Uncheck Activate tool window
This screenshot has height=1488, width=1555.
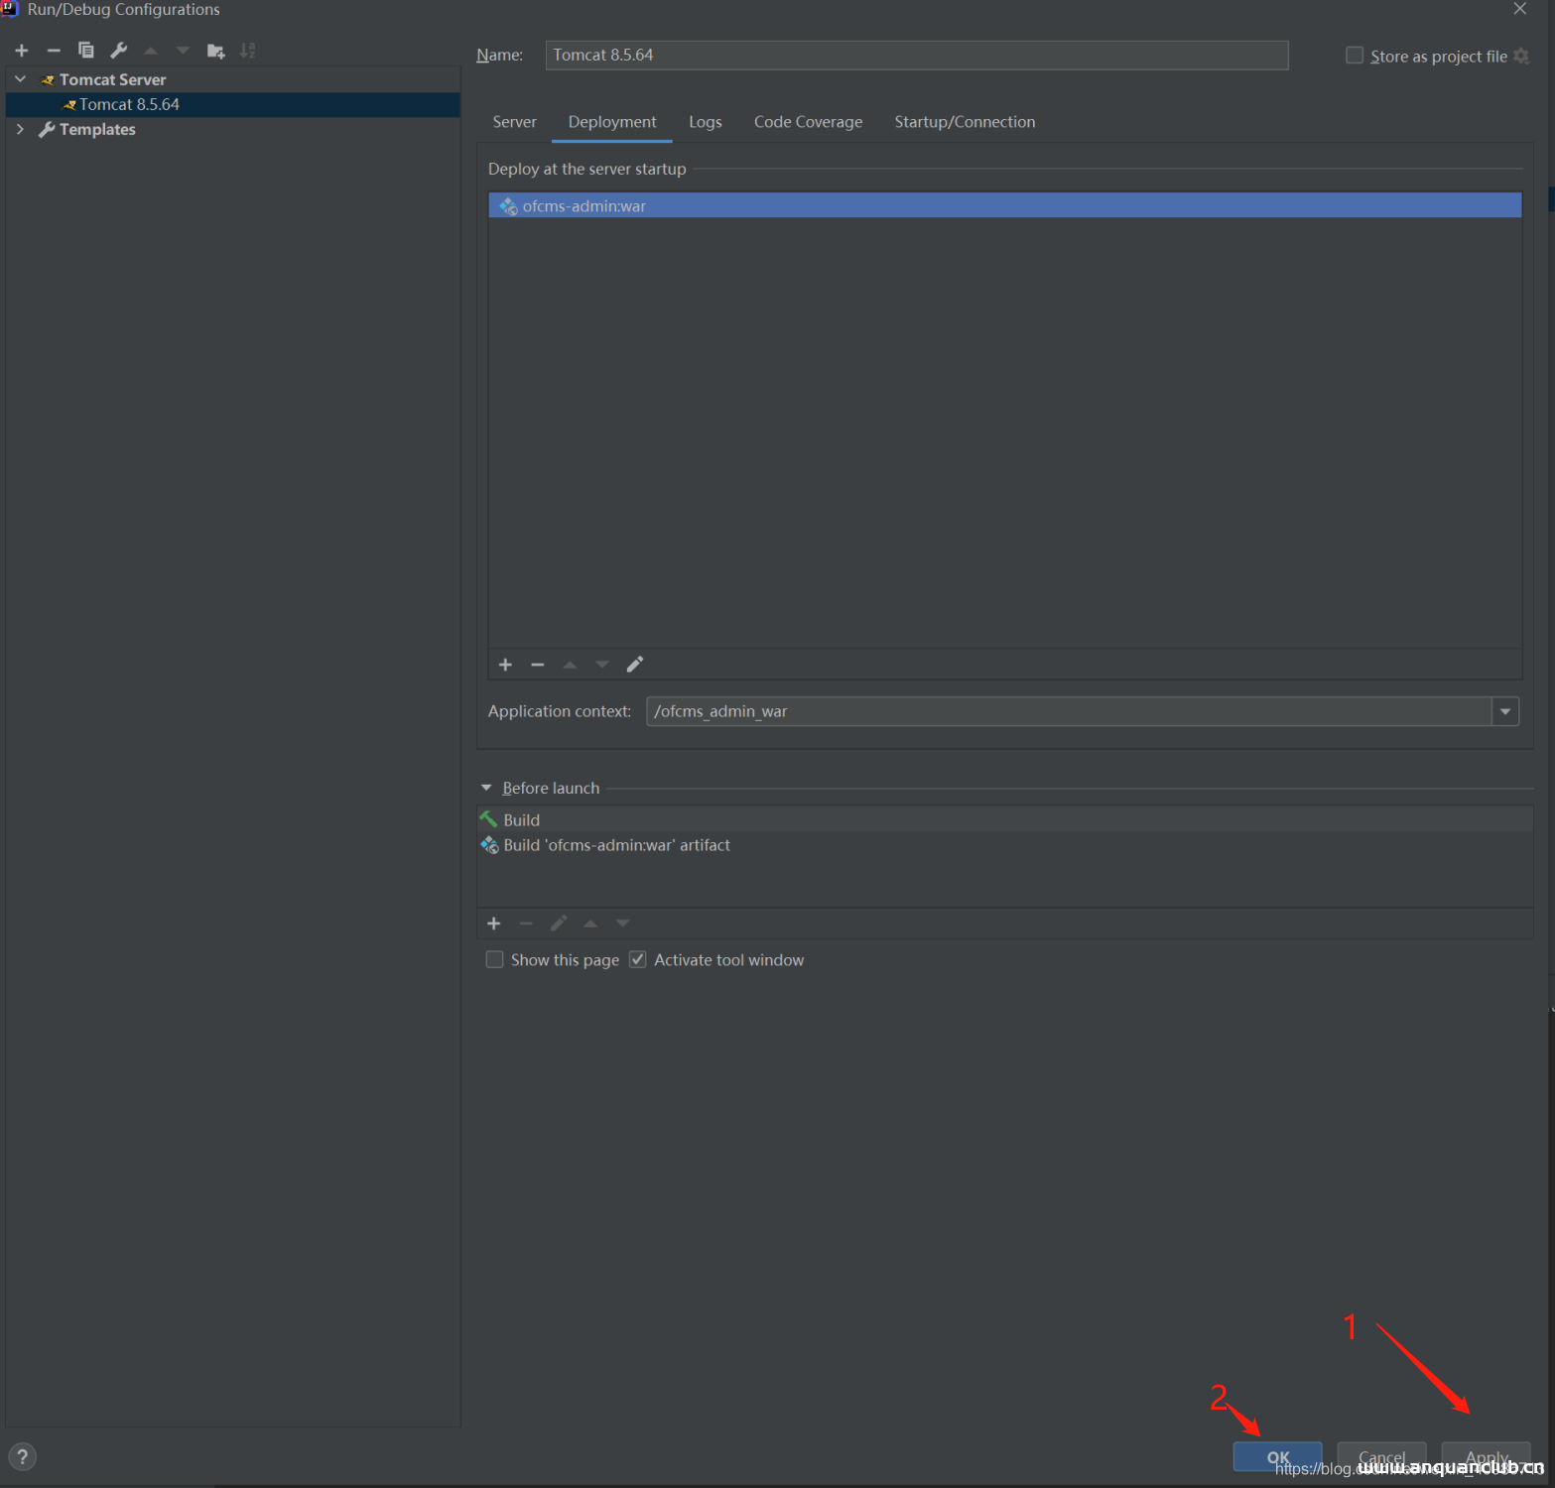tap(638, 960)
